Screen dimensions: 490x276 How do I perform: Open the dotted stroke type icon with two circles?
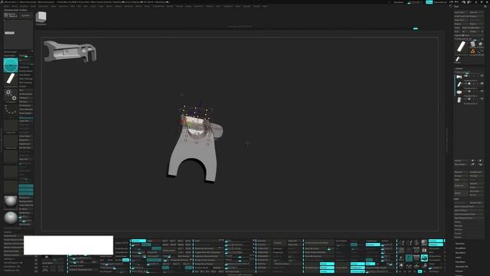click(x=11, y=95)
